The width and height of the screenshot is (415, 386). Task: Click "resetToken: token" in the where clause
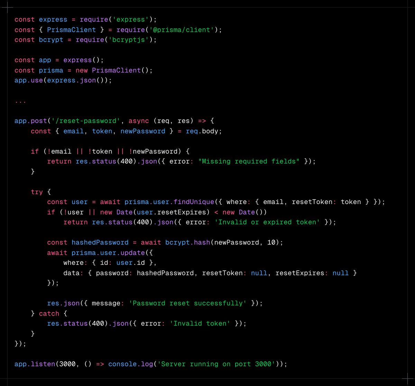click(x=326, y=202)
